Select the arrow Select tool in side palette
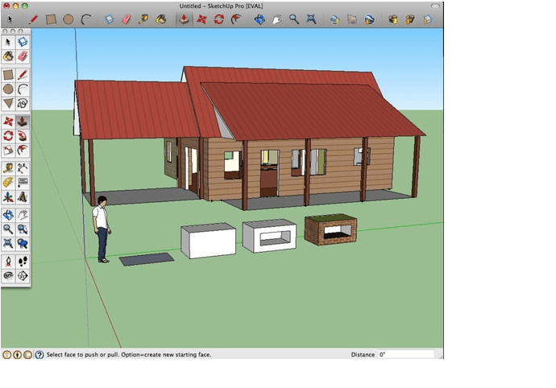The height and width of the screenshot is (388, 556). tap(8, 42)
